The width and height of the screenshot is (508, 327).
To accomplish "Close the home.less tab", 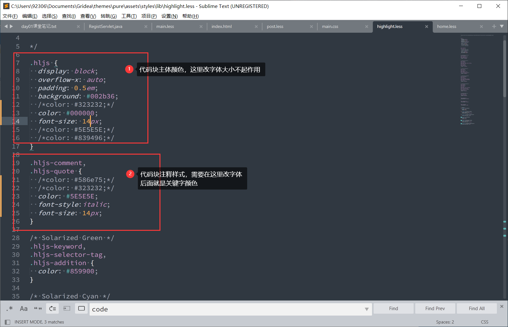I will (481, 27).
